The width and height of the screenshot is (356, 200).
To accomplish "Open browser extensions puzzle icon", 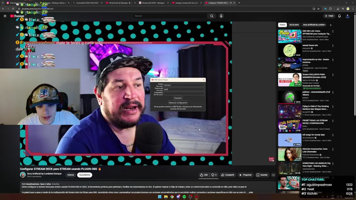I will coord(330,9).
